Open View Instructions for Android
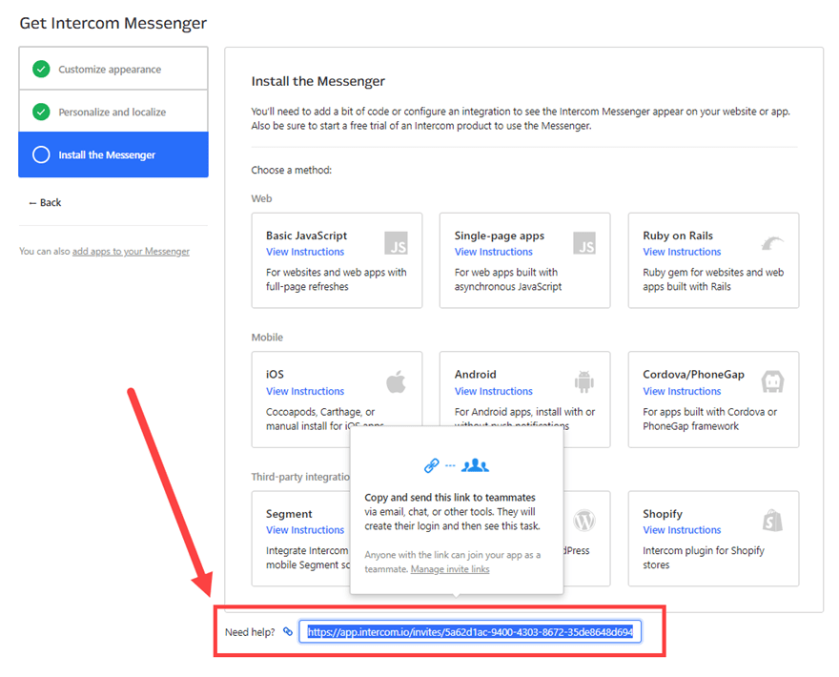Viewport: 839px width, 677px height. [x=493, y=391]
